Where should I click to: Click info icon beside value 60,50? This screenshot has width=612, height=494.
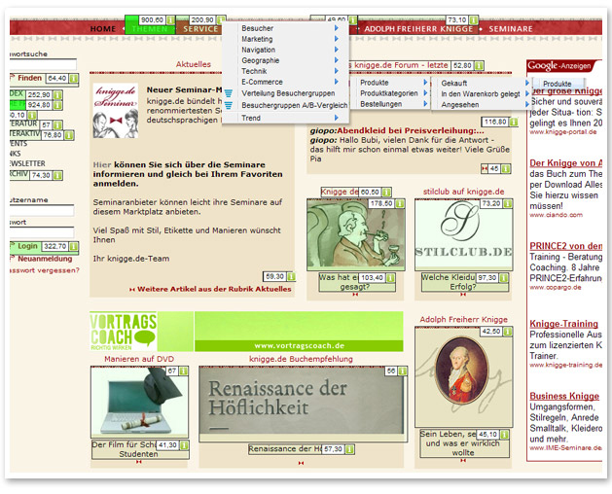pos(386,192)
